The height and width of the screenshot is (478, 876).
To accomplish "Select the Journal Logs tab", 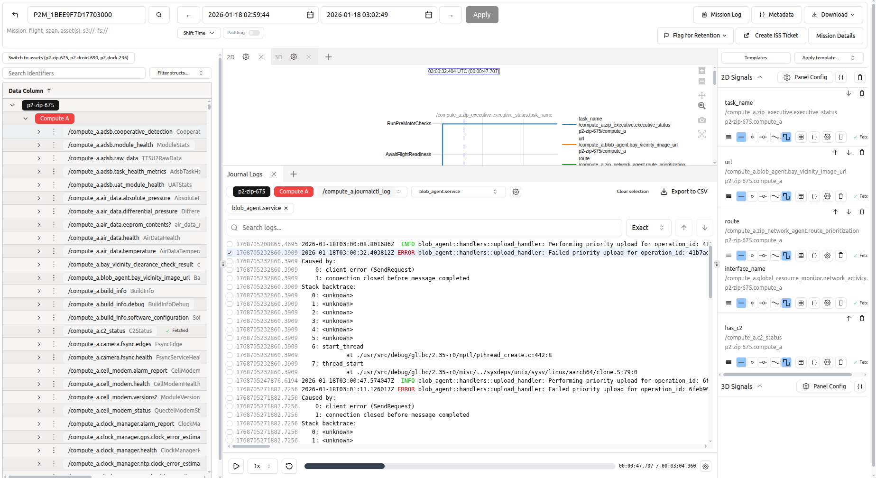I will (244, 174).
